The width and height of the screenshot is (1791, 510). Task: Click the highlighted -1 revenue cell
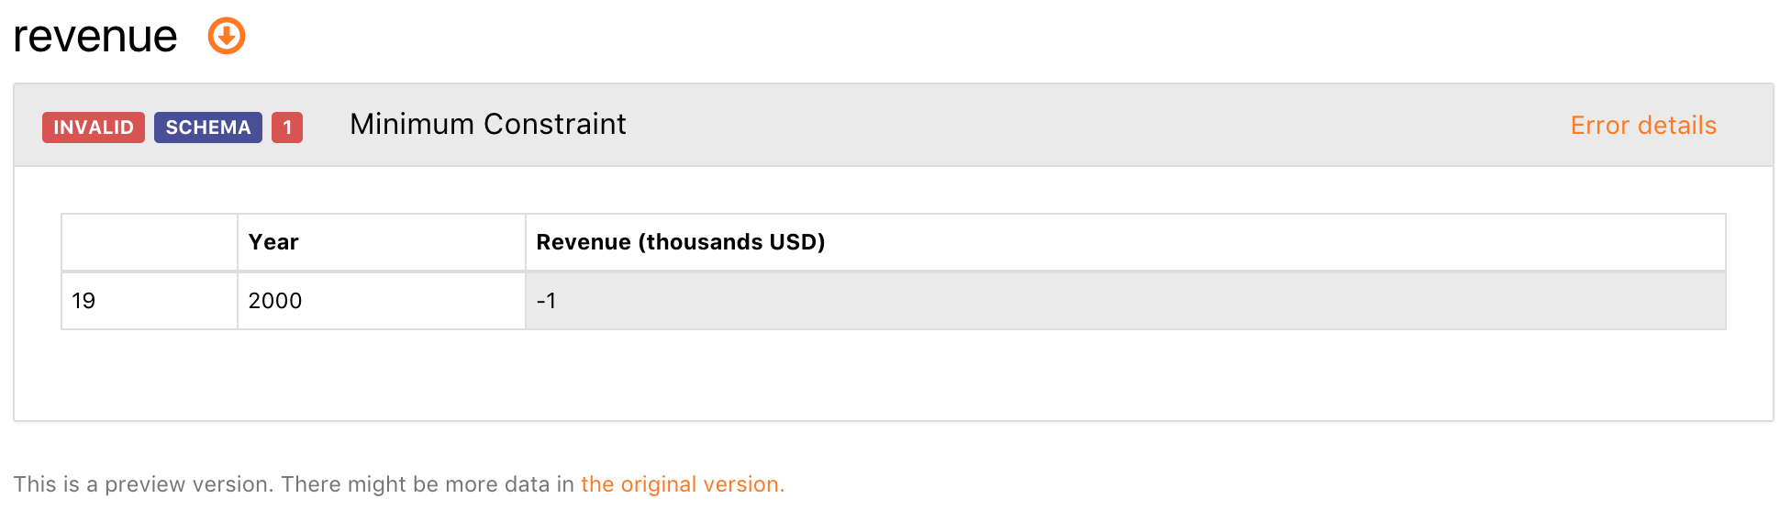click(x=1126, y=301)
